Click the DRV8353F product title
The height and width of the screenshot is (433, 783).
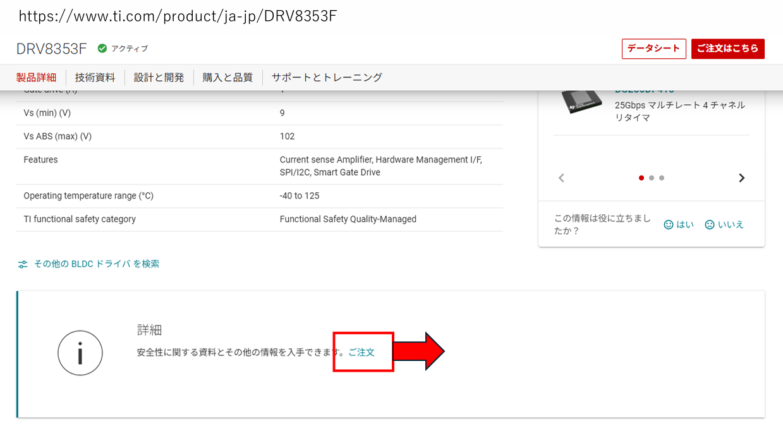coord(53,49)
